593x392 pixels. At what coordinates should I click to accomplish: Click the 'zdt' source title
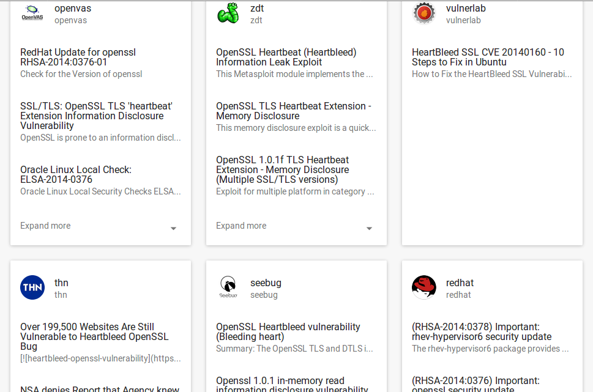click(x=257, y=9)
